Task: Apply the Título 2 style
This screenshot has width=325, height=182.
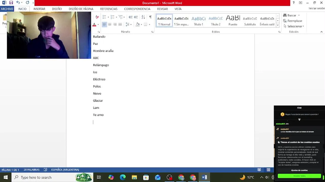Action: click(216, 21)
